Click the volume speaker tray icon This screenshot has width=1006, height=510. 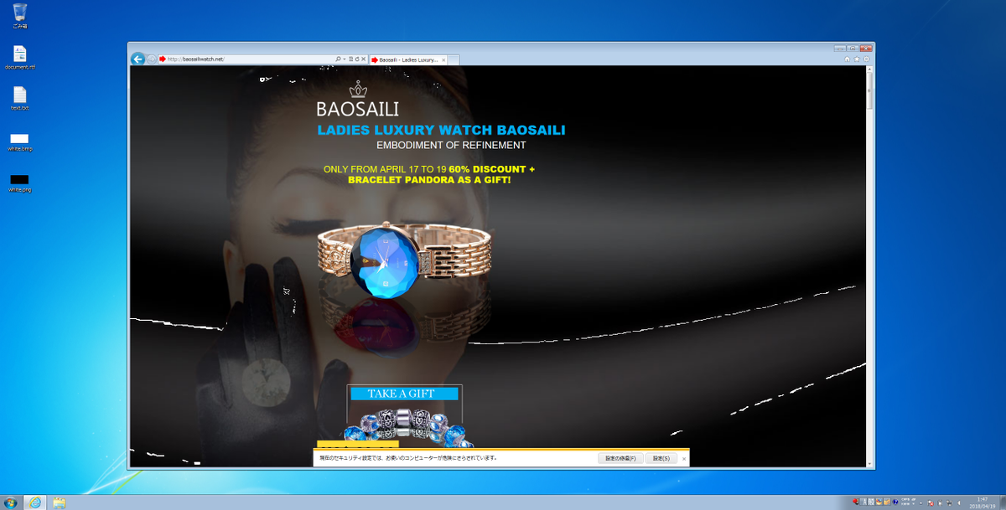pyautogui.click(x=958, y=502)
